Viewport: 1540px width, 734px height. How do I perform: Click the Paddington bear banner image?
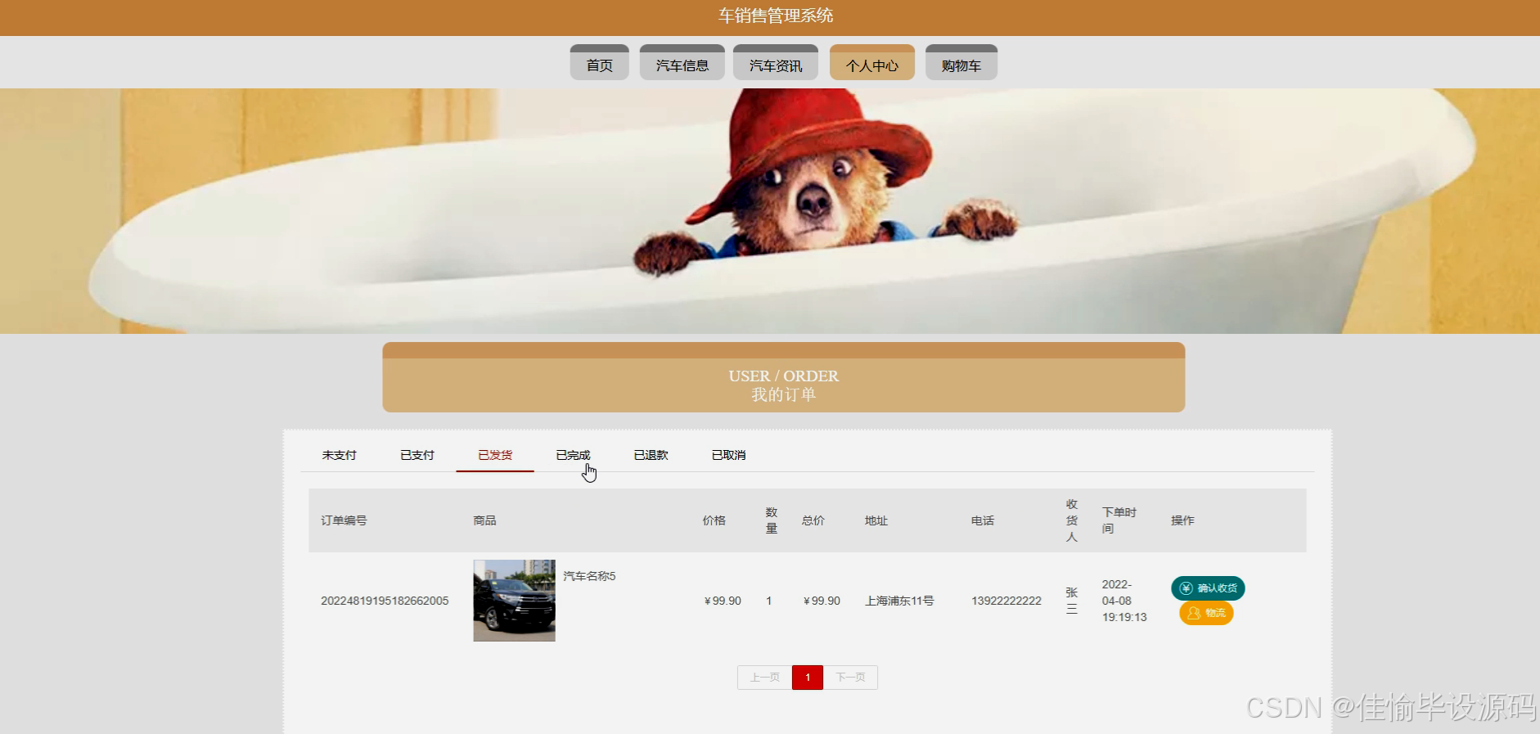click(770, 211)
